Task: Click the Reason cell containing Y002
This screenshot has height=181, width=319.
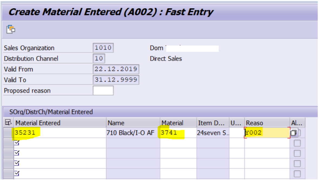Action: tap(267, 133)
